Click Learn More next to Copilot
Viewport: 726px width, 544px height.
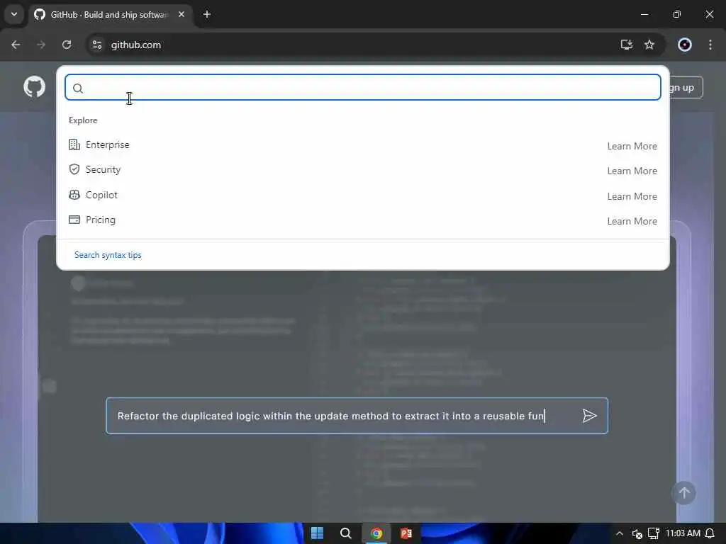coord(632,197)
